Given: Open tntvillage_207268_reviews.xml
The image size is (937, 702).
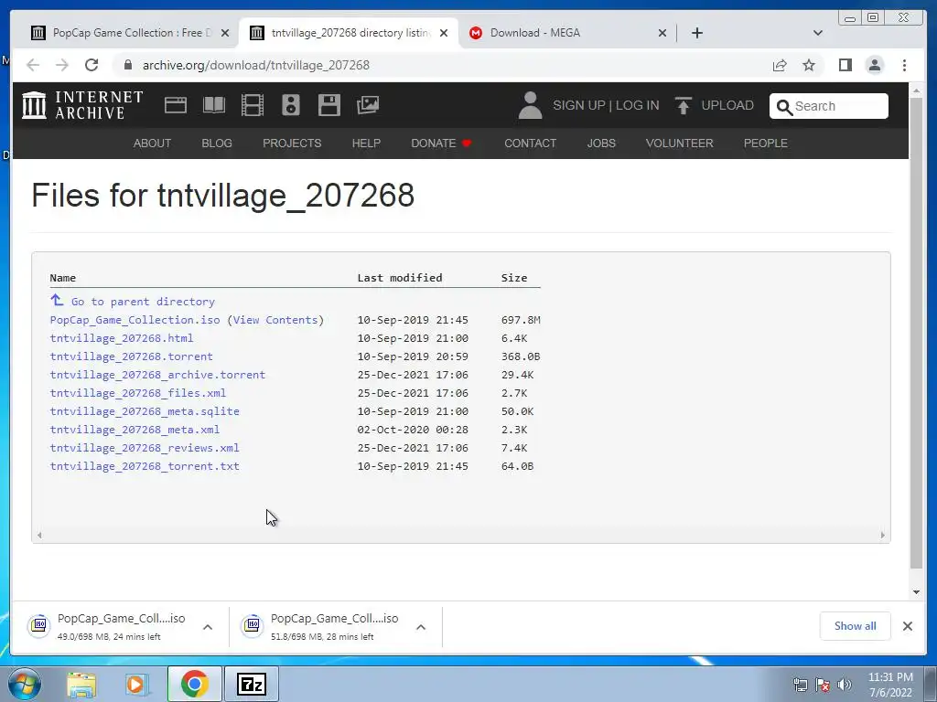Looking at the screenshot, I should pos(145,448).
